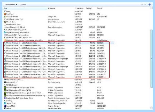Click the Realtek High Definition Audio icon
The width and height of the screenshot is (155, 112).
tap(5, 98)
